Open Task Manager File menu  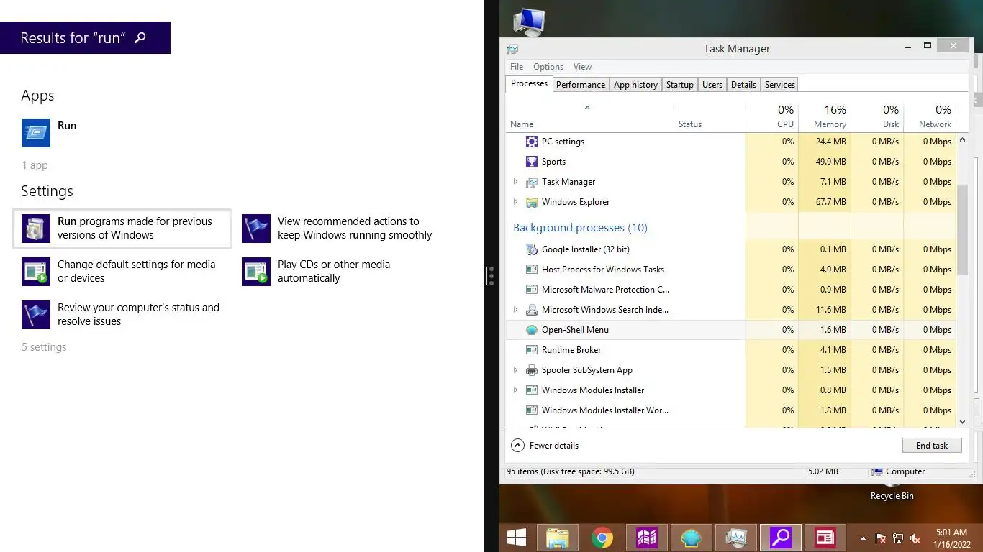coord(517,67)
